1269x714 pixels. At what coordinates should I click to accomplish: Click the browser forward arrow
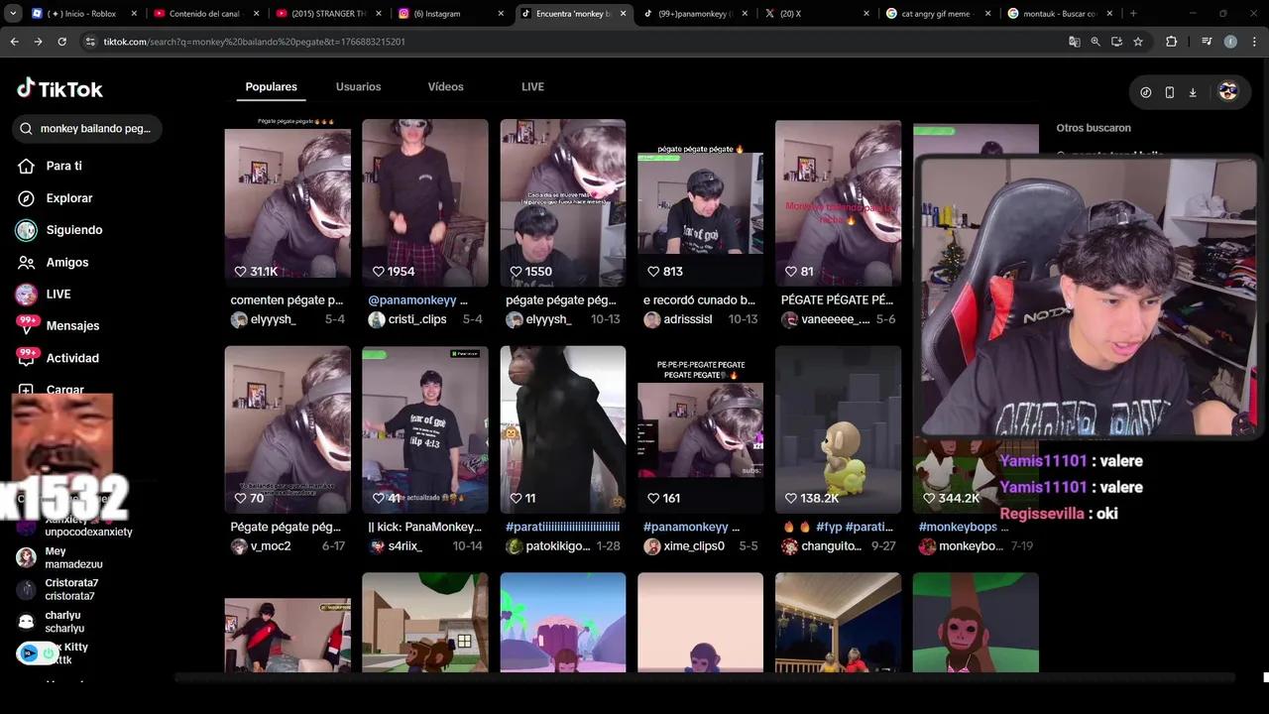(x=38, y=42)
